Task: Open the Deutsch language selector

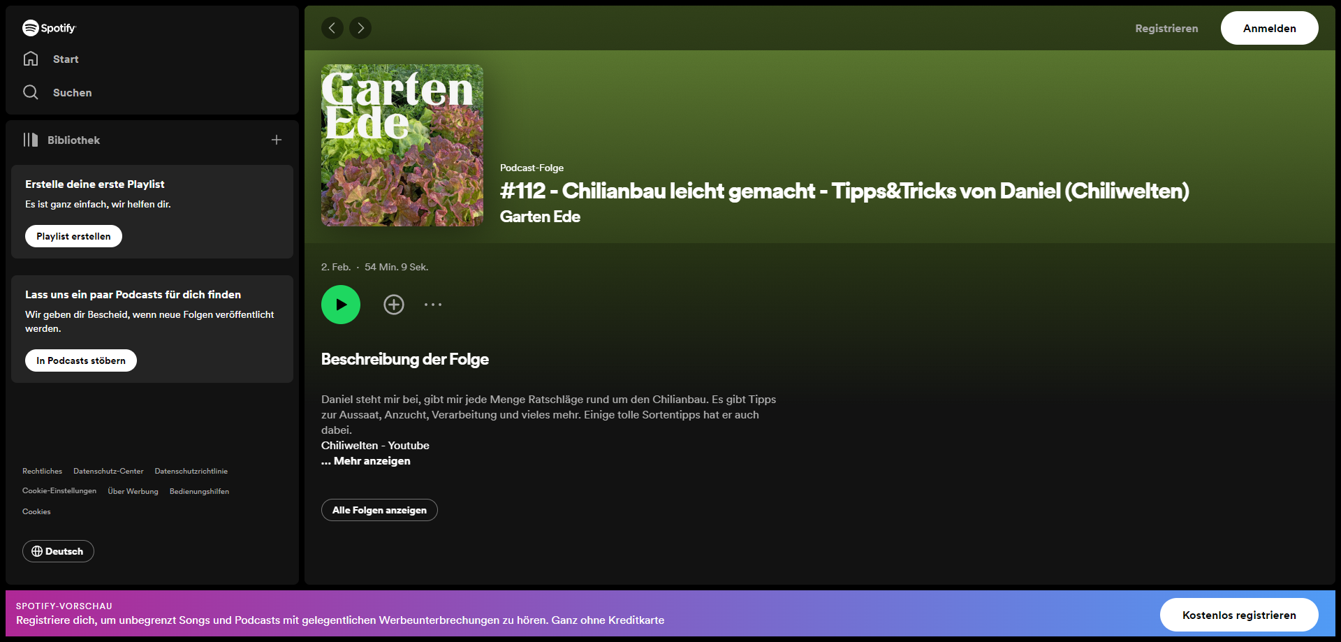Action: pos(58,551)
